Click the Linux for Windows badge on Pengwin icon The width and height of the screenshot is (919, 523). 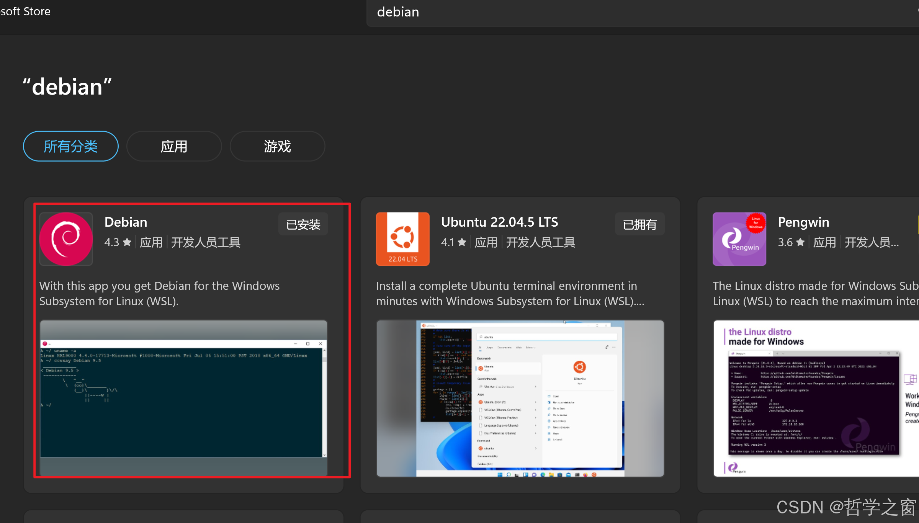[x=755, y=224]
